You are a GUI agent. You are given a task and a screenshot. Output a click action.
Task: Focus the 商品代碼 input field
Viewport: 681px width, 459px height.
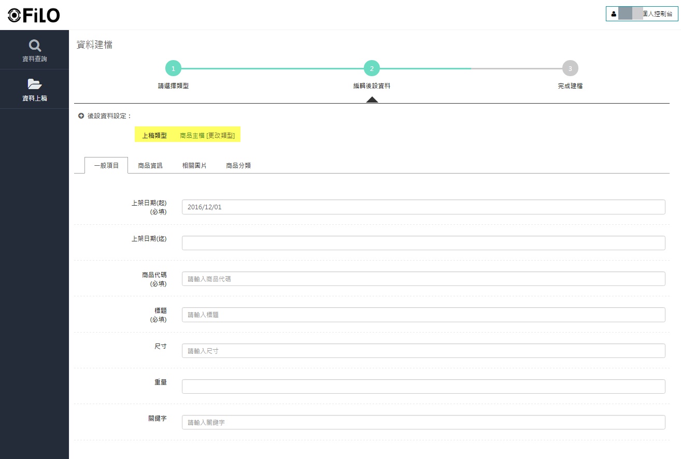click(x=423, y=279)
